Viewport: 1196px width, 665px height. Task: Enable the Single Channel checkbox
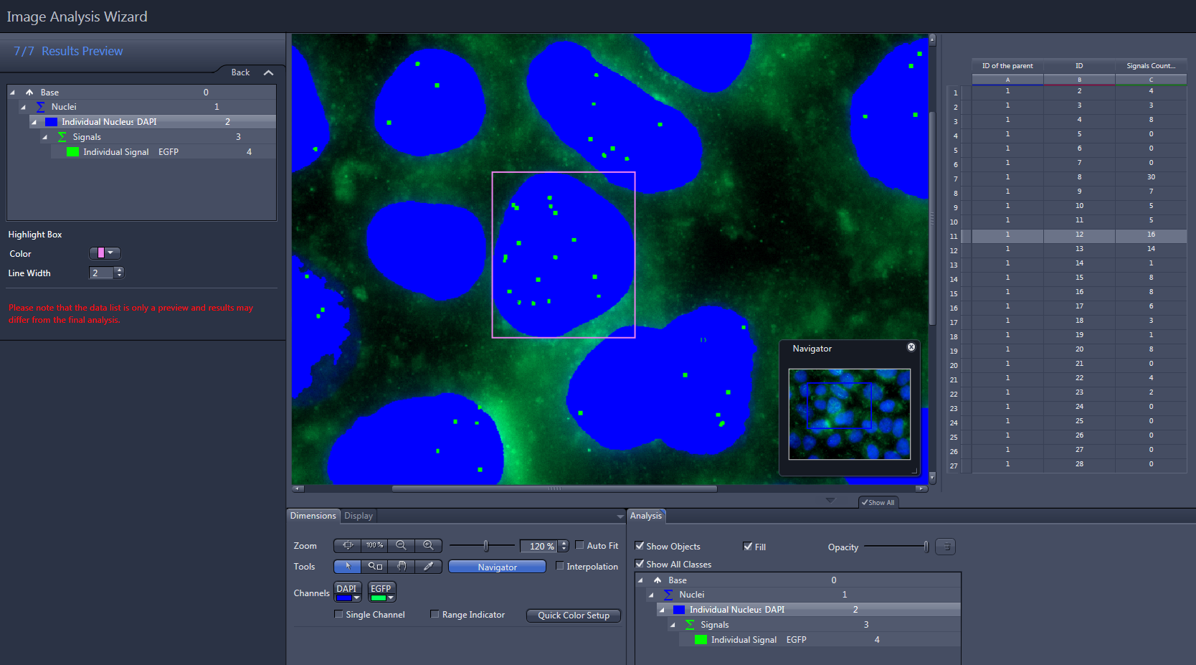click(338, 614)
